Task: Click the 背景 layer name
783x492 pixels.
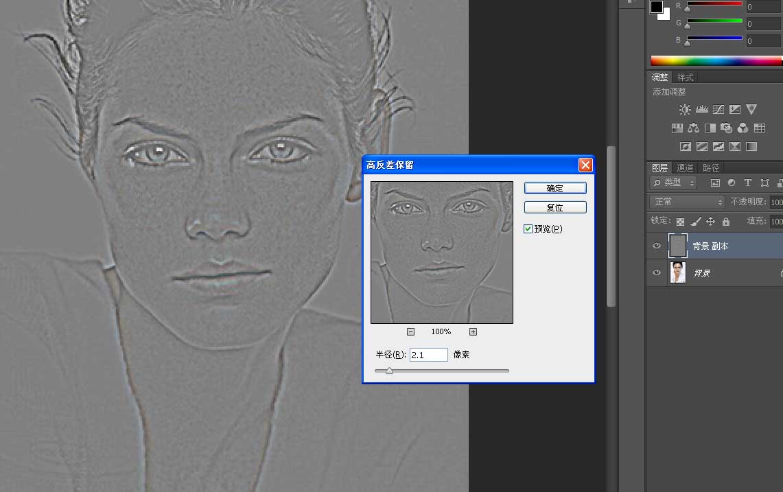Action: 701,273
